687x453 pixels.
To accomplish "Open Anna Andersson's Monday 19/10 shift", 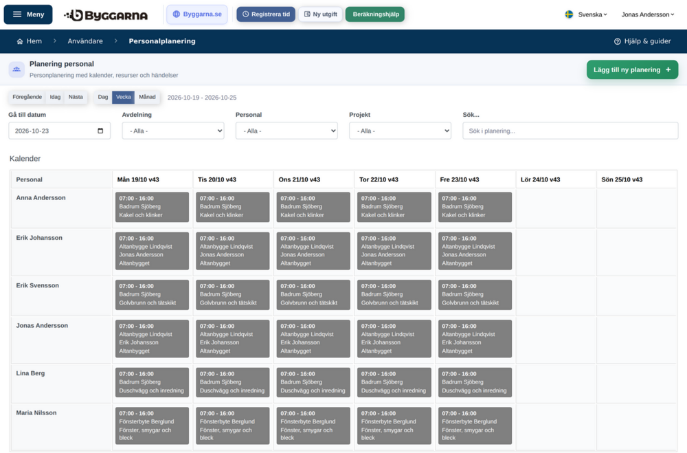I will click(152, 207).
